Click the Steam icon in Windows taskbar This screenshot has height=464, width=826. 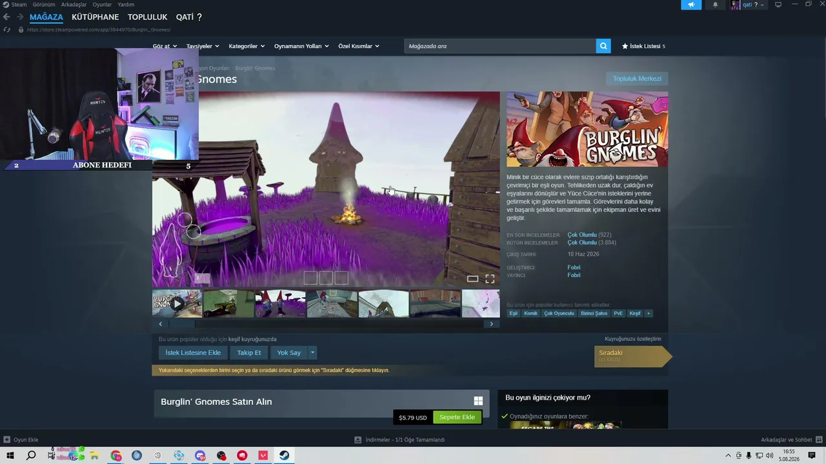click(284, 456)
